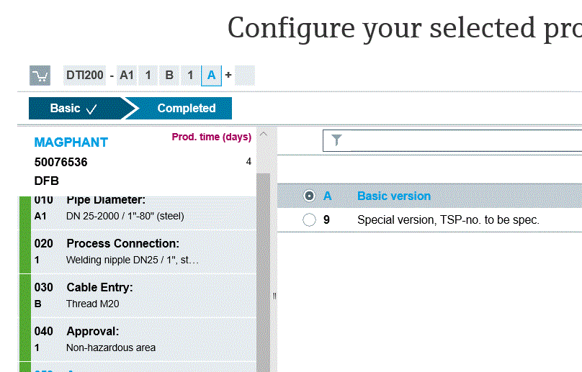Screen dimensions: 582x372
Task: Click the plus sign after code A
Action: pos(228,76)
